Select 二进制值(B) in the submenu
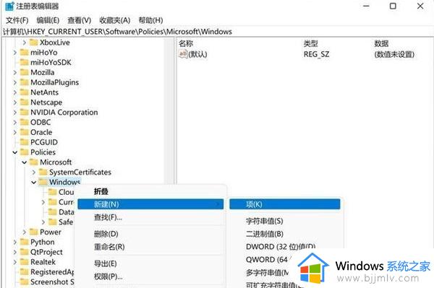 coord(285,234)
